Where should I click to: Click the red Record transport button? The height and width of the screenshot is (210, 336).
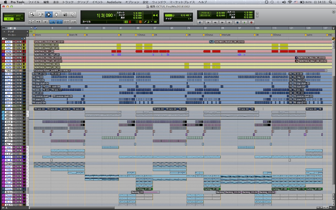251,22
